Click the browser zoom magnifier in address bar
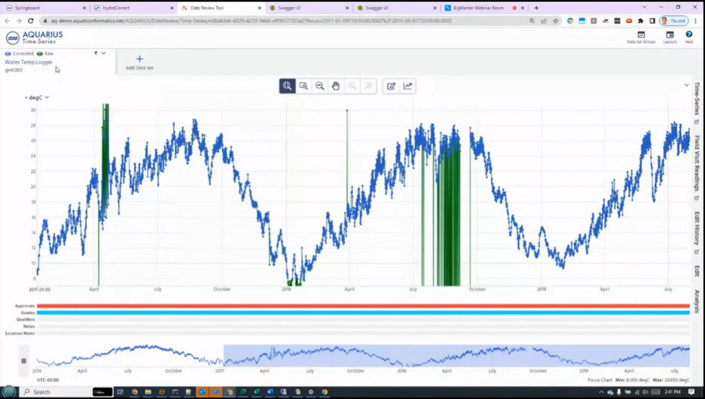Image resolution: width=705 pixels, height=399 pixels. pos(532,20)
